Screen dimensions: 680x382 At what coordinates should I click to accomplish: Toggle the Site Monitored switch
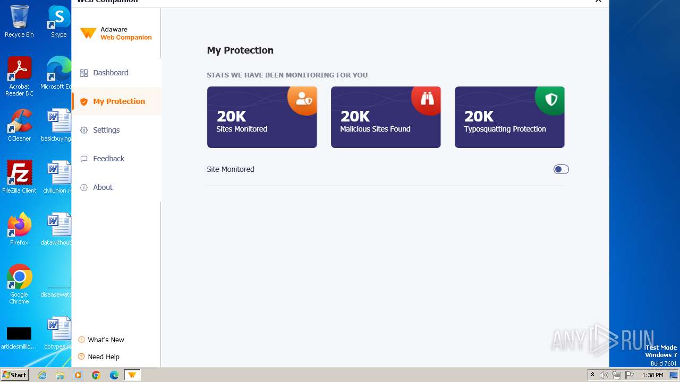coord(561,169)
